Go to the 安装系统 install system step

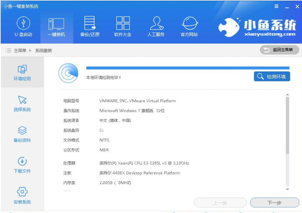(x=22, y=195)
